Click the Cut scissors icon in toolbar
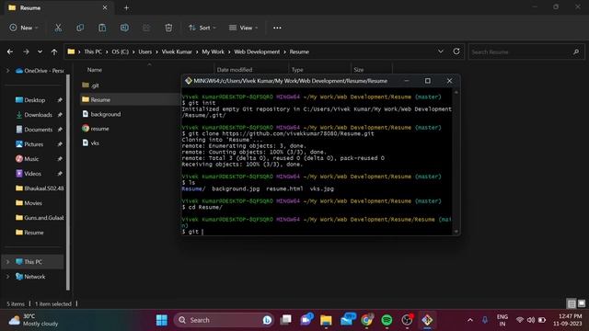This screenshot has width=589, height=331. pyautogui.click(x=58, y=28)
